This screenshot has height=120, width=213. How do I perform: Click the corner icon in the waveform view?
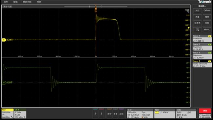pos(187,11)
